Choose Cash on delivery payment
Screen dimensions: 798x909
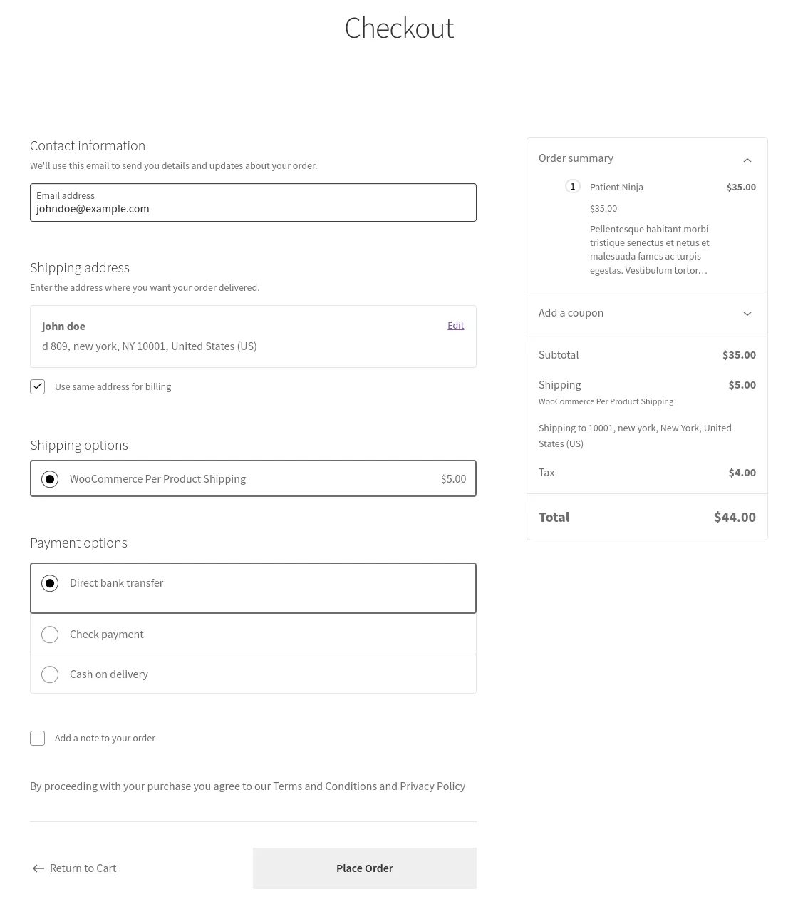(50, 674)
